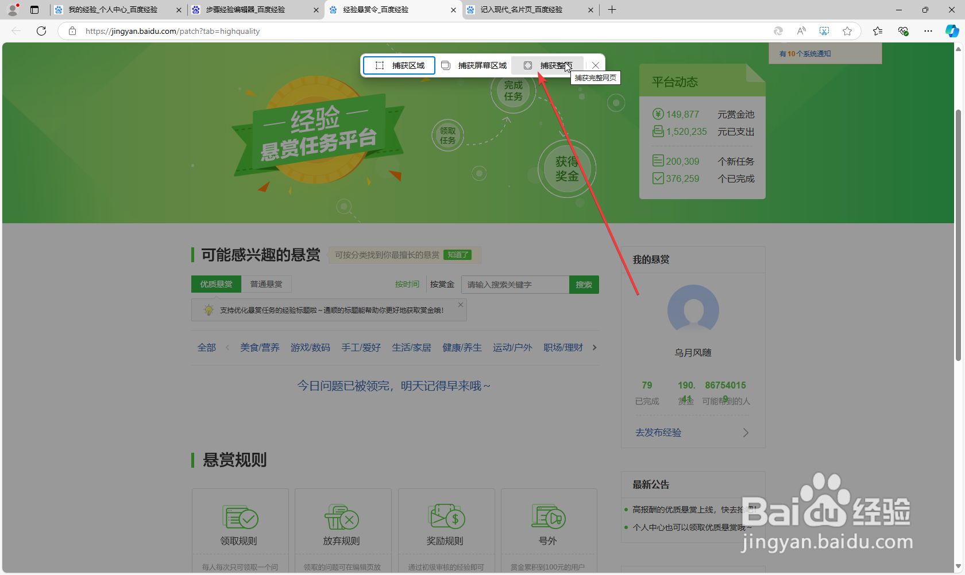Viewport: 965px width, 575px height.
Task: Filter by 游戏/数码 category
Action: 310,347
